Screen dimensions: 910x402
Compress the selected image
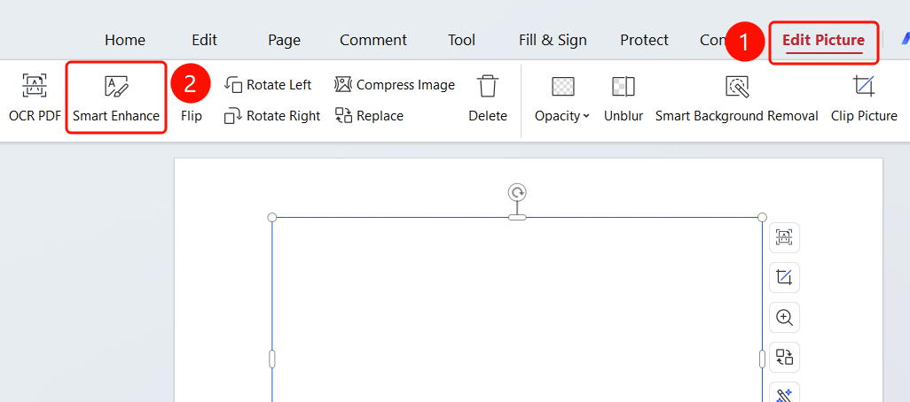point(395,85)
